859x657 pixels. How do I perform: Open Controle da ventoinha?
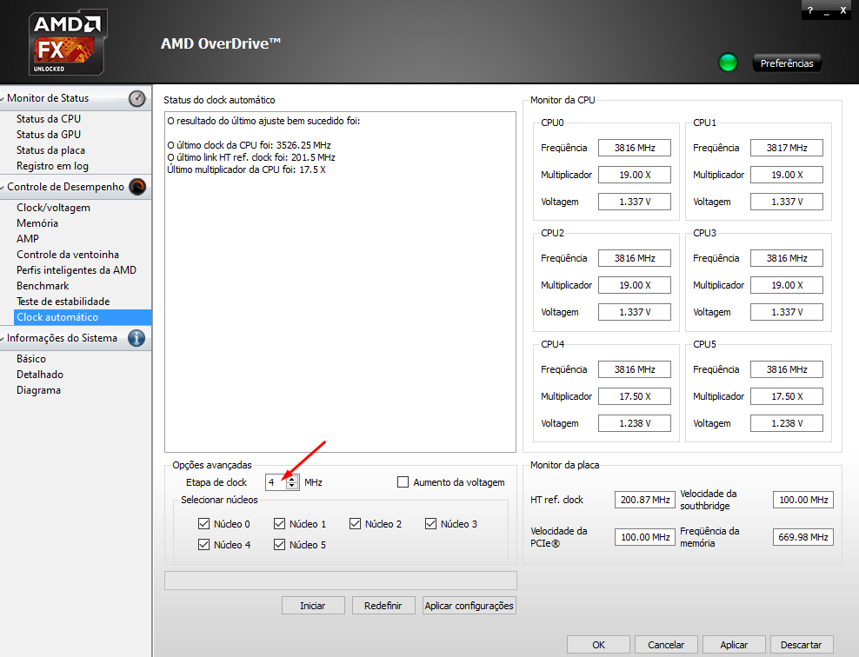click(x=68, y=255)
